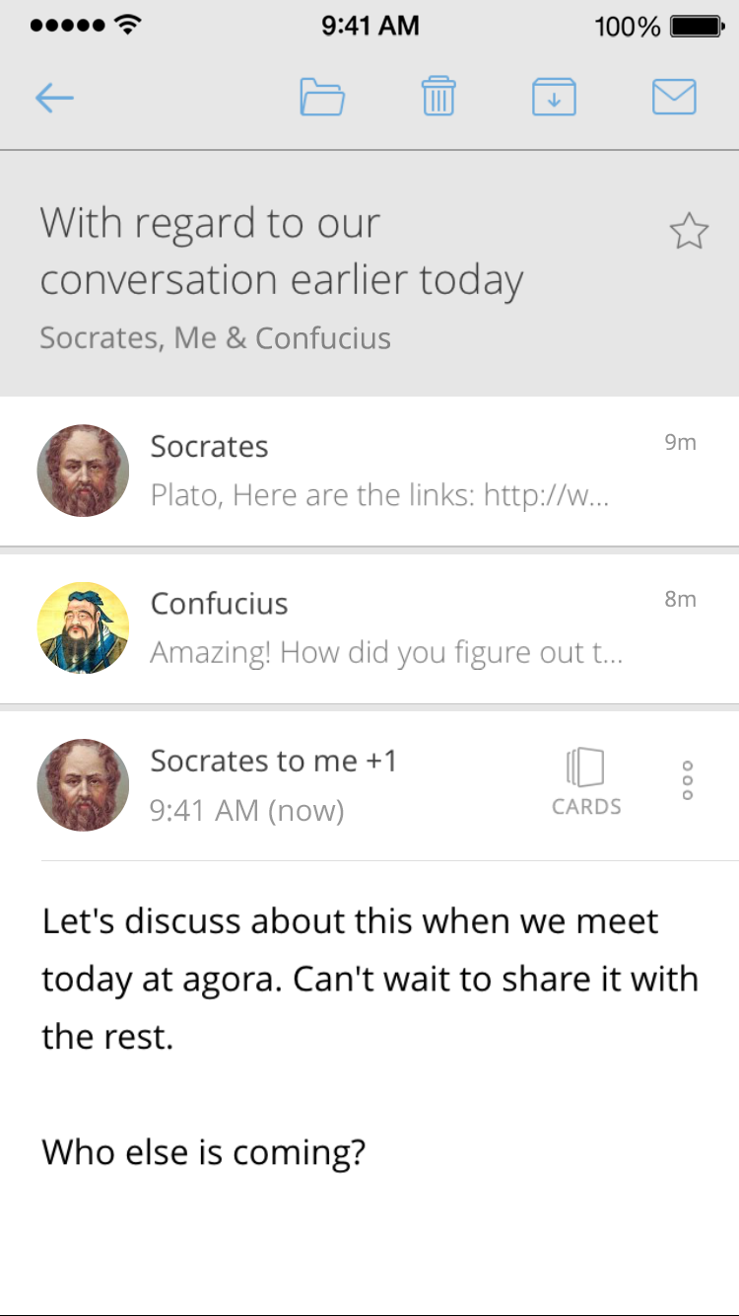This screenshot has height=1316, width=739.
Task: Tap the participants list "Socrates, Me & Confucius"
Action: [215, 338]
